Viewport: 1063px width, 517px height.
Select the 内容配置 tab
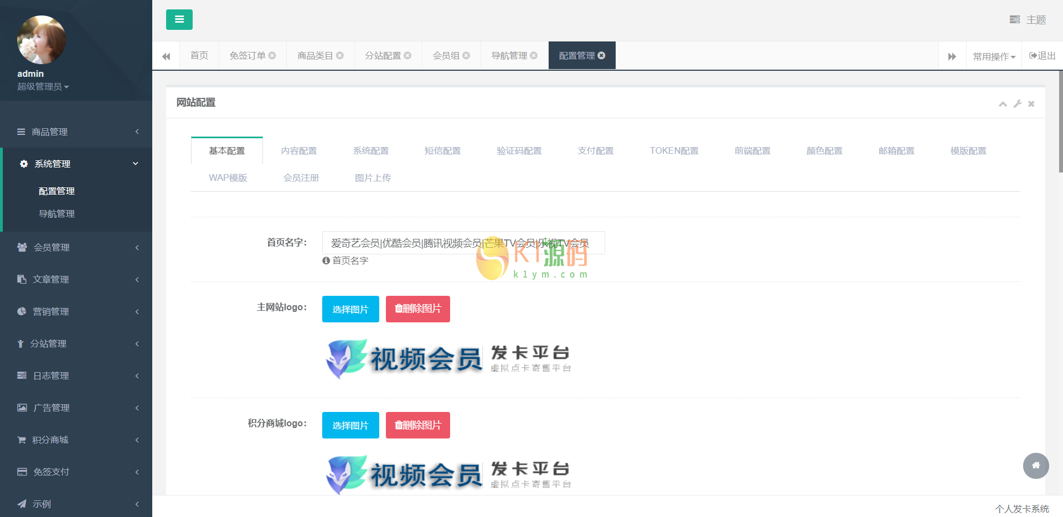[x=299, y=150]
